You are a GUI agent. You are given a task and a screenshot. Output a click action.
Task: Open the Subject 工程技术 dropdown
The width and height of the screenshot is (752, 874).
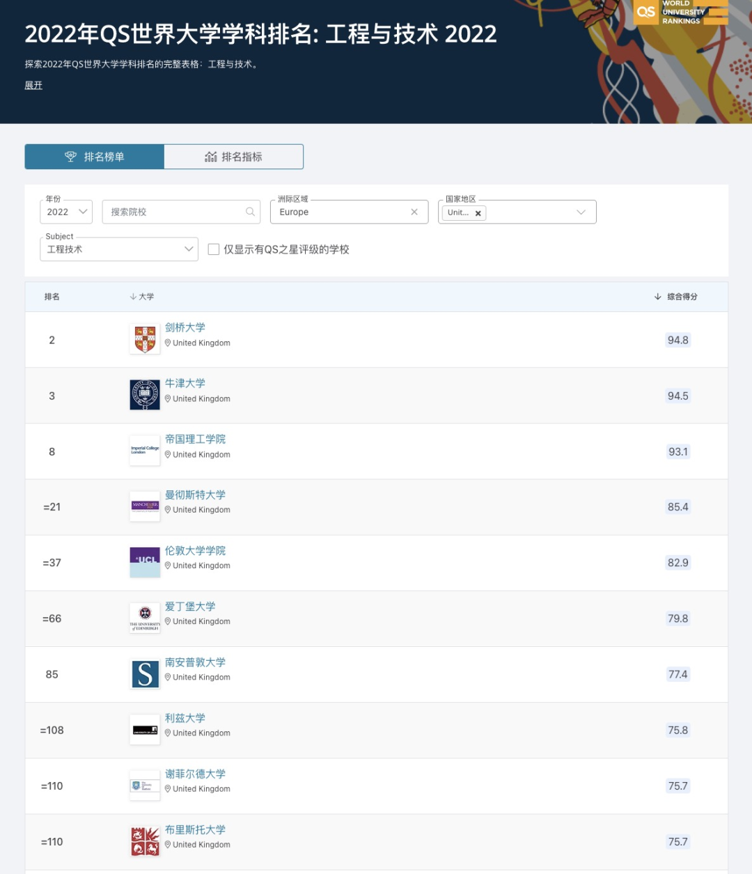pyautogui.click(x=119, y=249)
